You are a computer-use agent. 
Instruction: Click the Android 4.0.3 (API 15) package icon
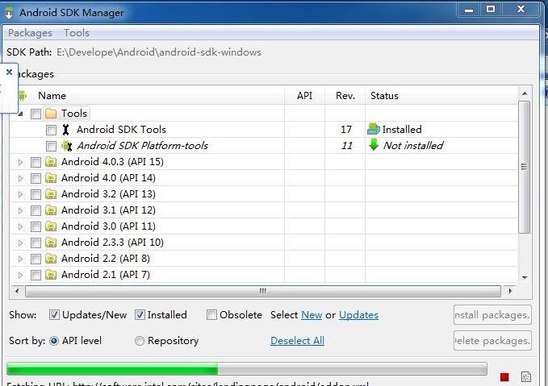pos(51,162)
